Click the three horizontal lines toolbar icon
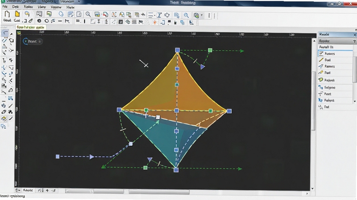 [x=134, y=22]
